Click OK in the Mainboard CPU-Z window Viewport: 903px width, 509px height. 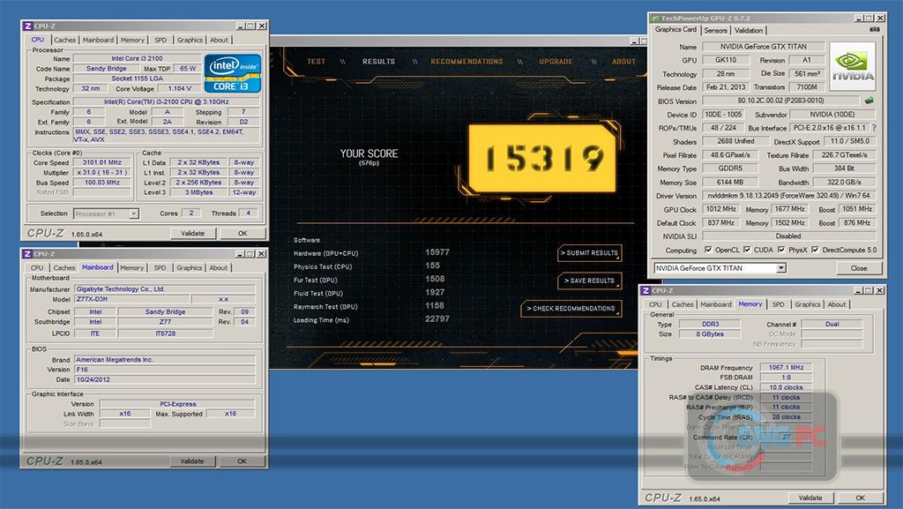pyautogui.click(x=242, y=461)
